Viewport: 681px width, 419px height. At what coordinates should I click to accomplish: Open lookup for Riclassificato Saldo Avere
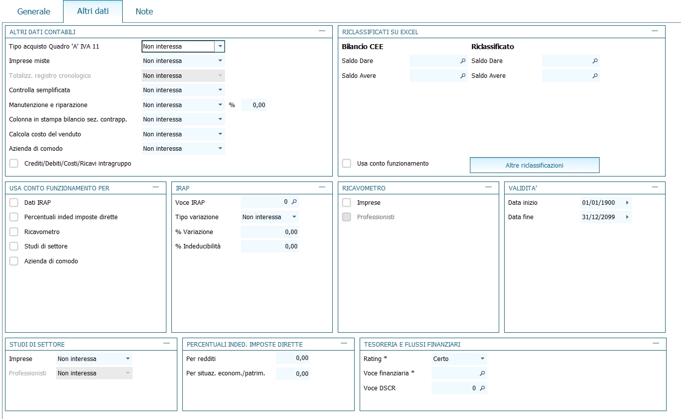point(595,76)
